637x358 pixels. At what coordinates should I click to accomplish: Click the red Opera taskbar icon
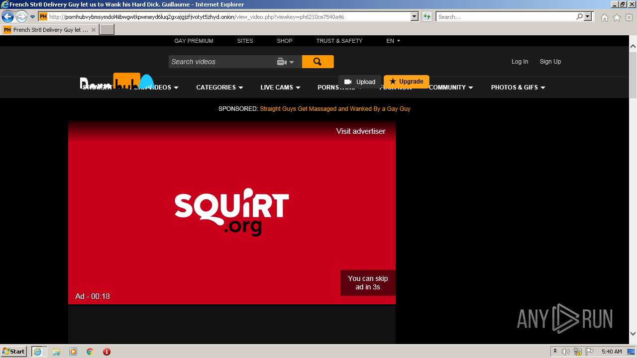106,352
